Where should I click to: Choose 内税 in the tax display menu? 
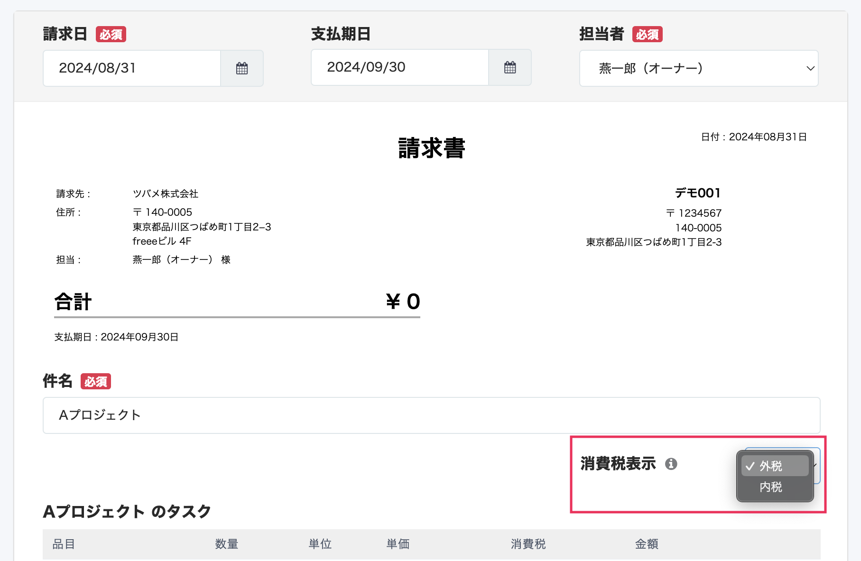tap(775, 487)
